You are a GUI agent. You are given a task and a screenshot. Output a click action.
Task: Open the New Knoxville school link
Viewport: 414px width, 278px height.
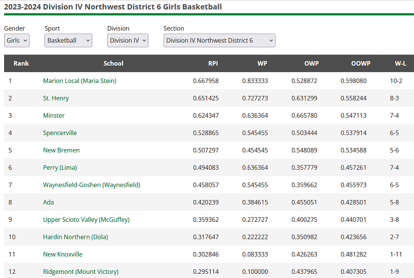(63, 254)
